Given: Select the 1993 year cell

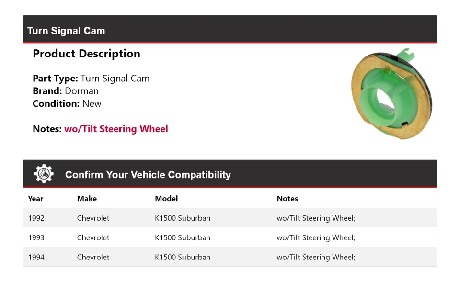Looking at the screenshot, I should point(36,238).
